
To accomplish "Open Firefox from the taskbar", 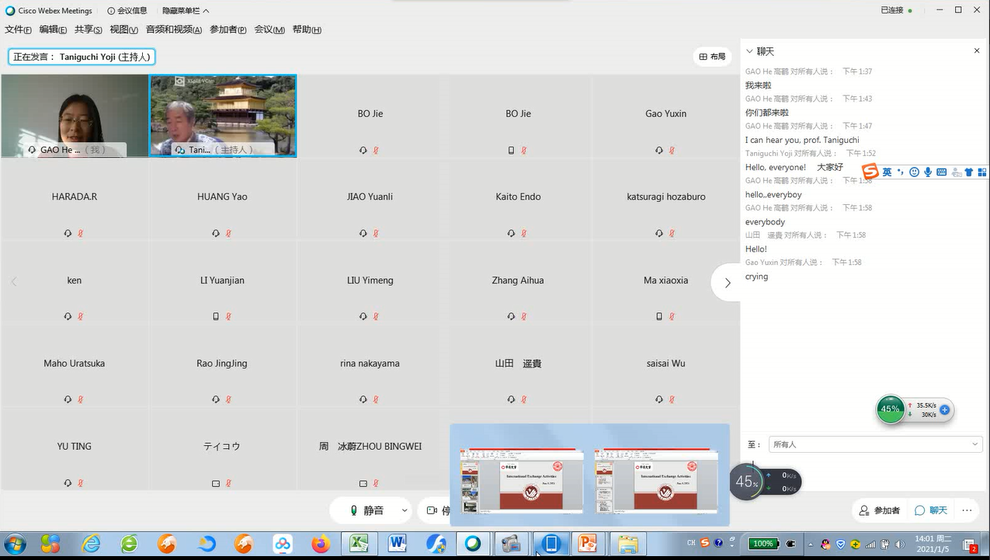I will (321, 544).
